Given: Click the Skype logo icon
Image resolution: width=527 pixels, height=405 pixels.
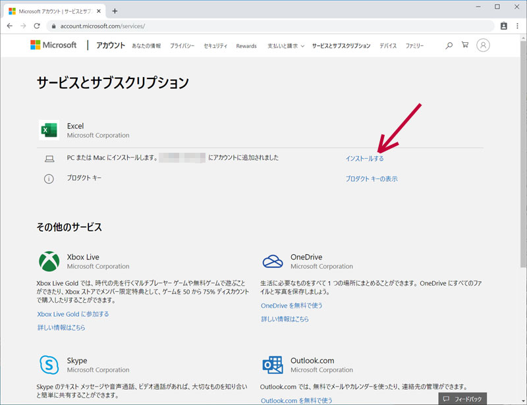Looking at the screenshot, I should [49, 364].
